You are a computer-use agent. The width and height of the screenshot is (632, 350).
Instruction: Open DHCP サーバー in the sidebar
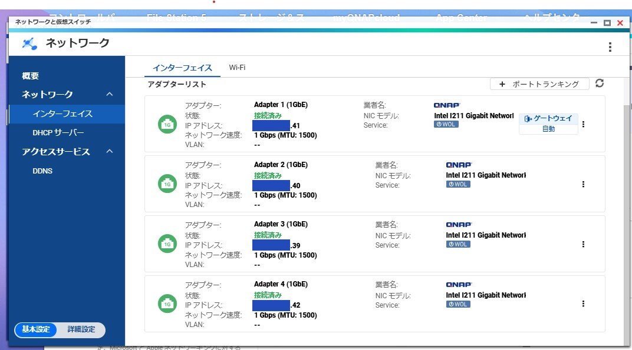pyautogui.click(x=58, y=133)
